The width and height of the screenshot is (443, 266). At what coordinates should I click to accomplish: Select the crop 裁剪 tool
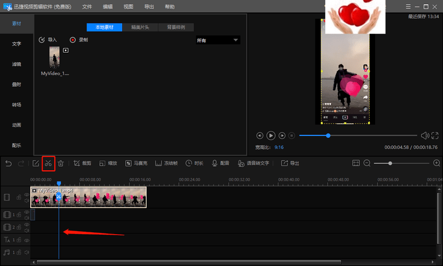82,163
